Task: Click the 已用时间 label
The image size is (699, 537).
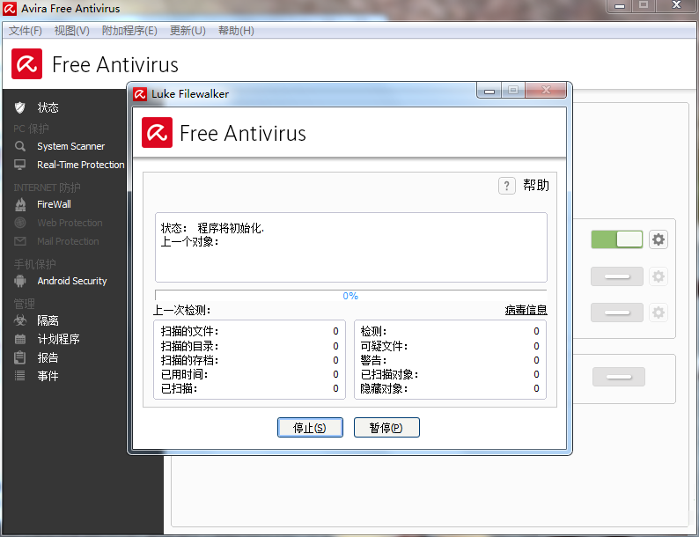Action: pos(184,374)
